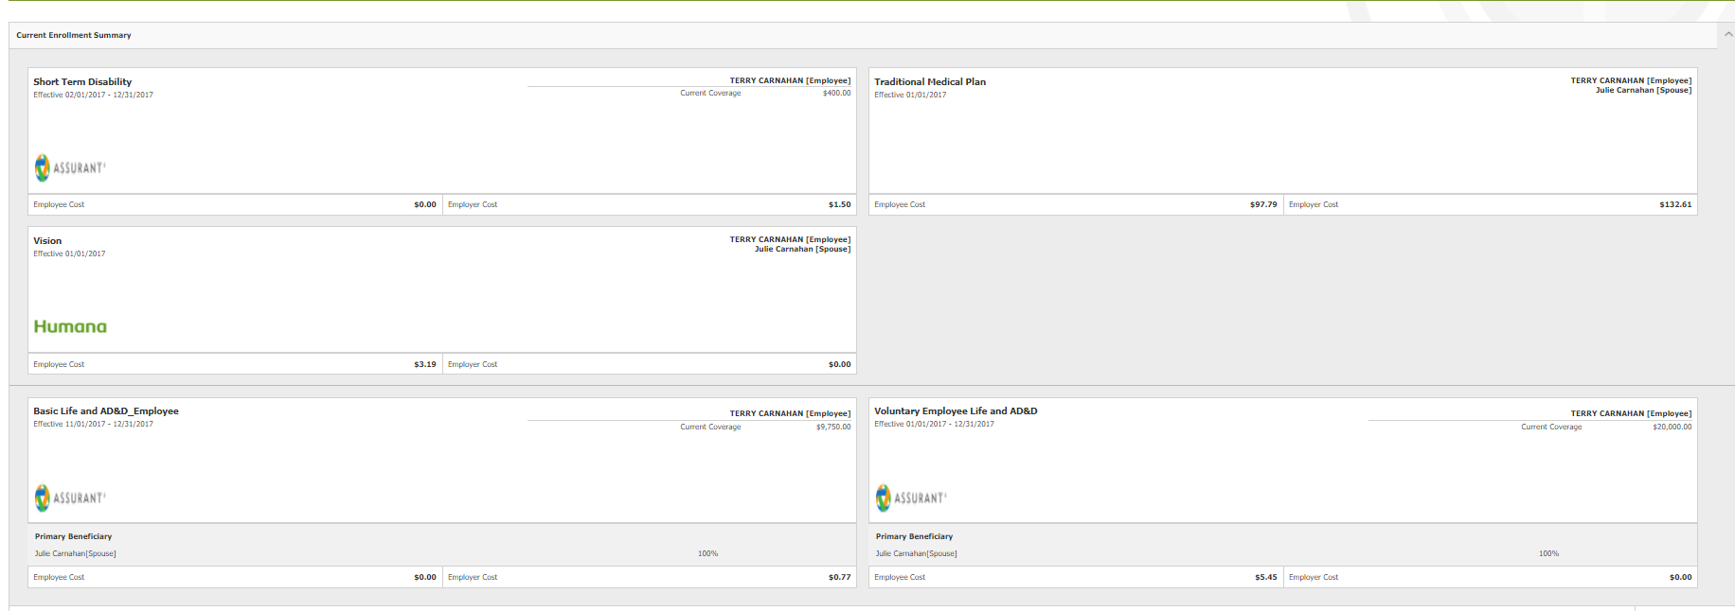Image resolution: width=1735 pixels, height=611 pixels.
Task: Click Julie Carnahan [Spouse] in Traditional Medical Plan
Action: coord(1643,91)
